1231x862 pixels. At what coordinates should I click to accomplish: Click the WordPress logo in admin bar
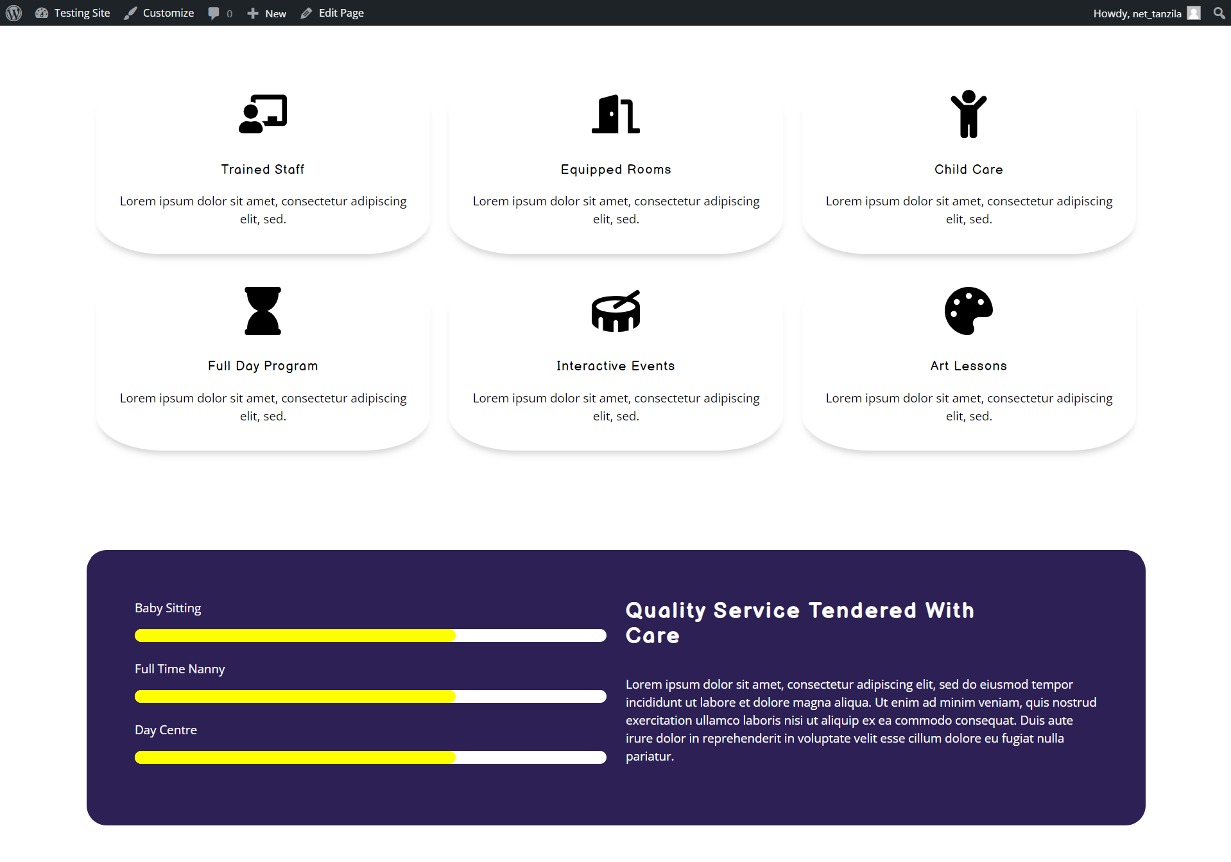(x=13, y=13)
